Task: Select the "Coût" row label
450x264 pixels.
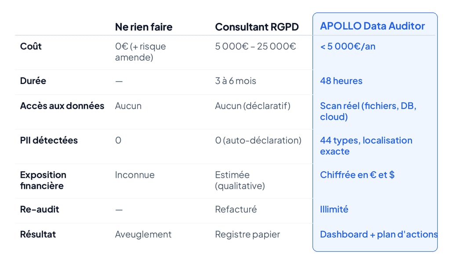Action: [x=31, y=46]
